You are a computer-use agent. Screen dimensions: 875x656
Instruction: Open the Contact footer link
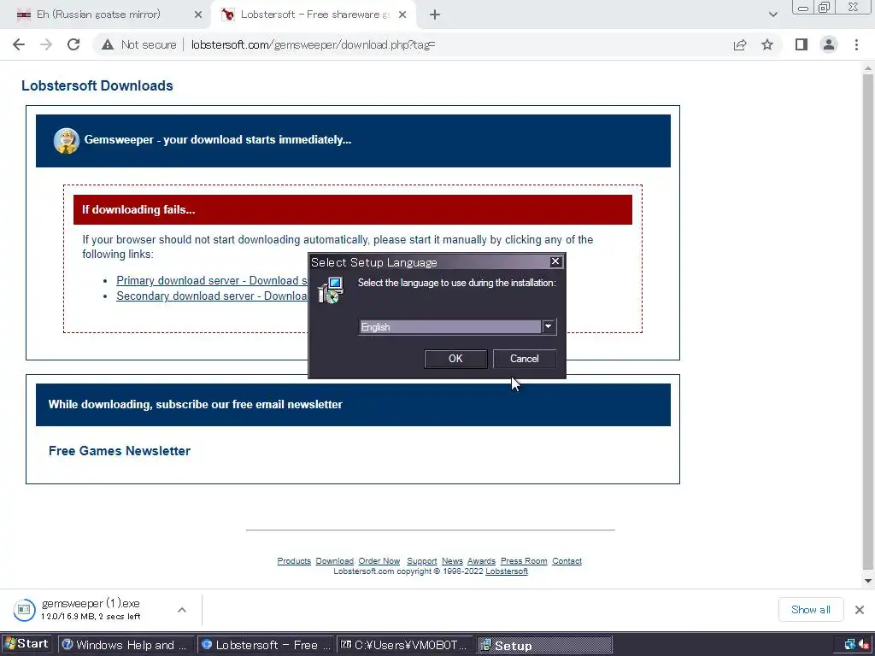(x=567, y=561)
